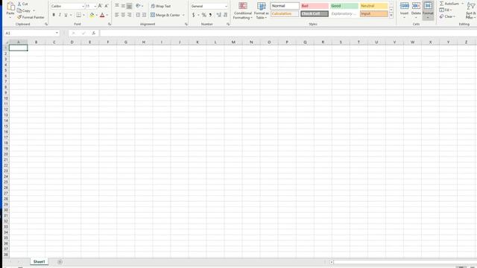
Task: Select row 10 header
Action: click(x=6, y=98)
